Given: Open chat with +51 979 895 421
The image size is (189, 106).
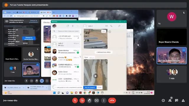Looking at the screenshot, I should [66, 37].
